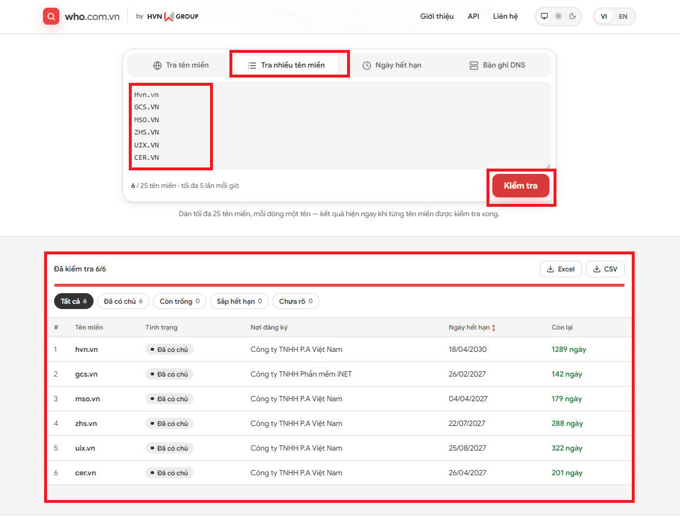The image size is (680, 517).
Task: Download results as CSV
Action: click(605, 269)
